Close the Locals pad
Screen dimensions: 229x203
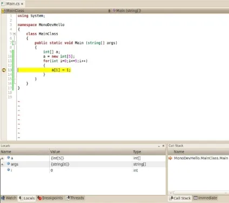(163, 146)
